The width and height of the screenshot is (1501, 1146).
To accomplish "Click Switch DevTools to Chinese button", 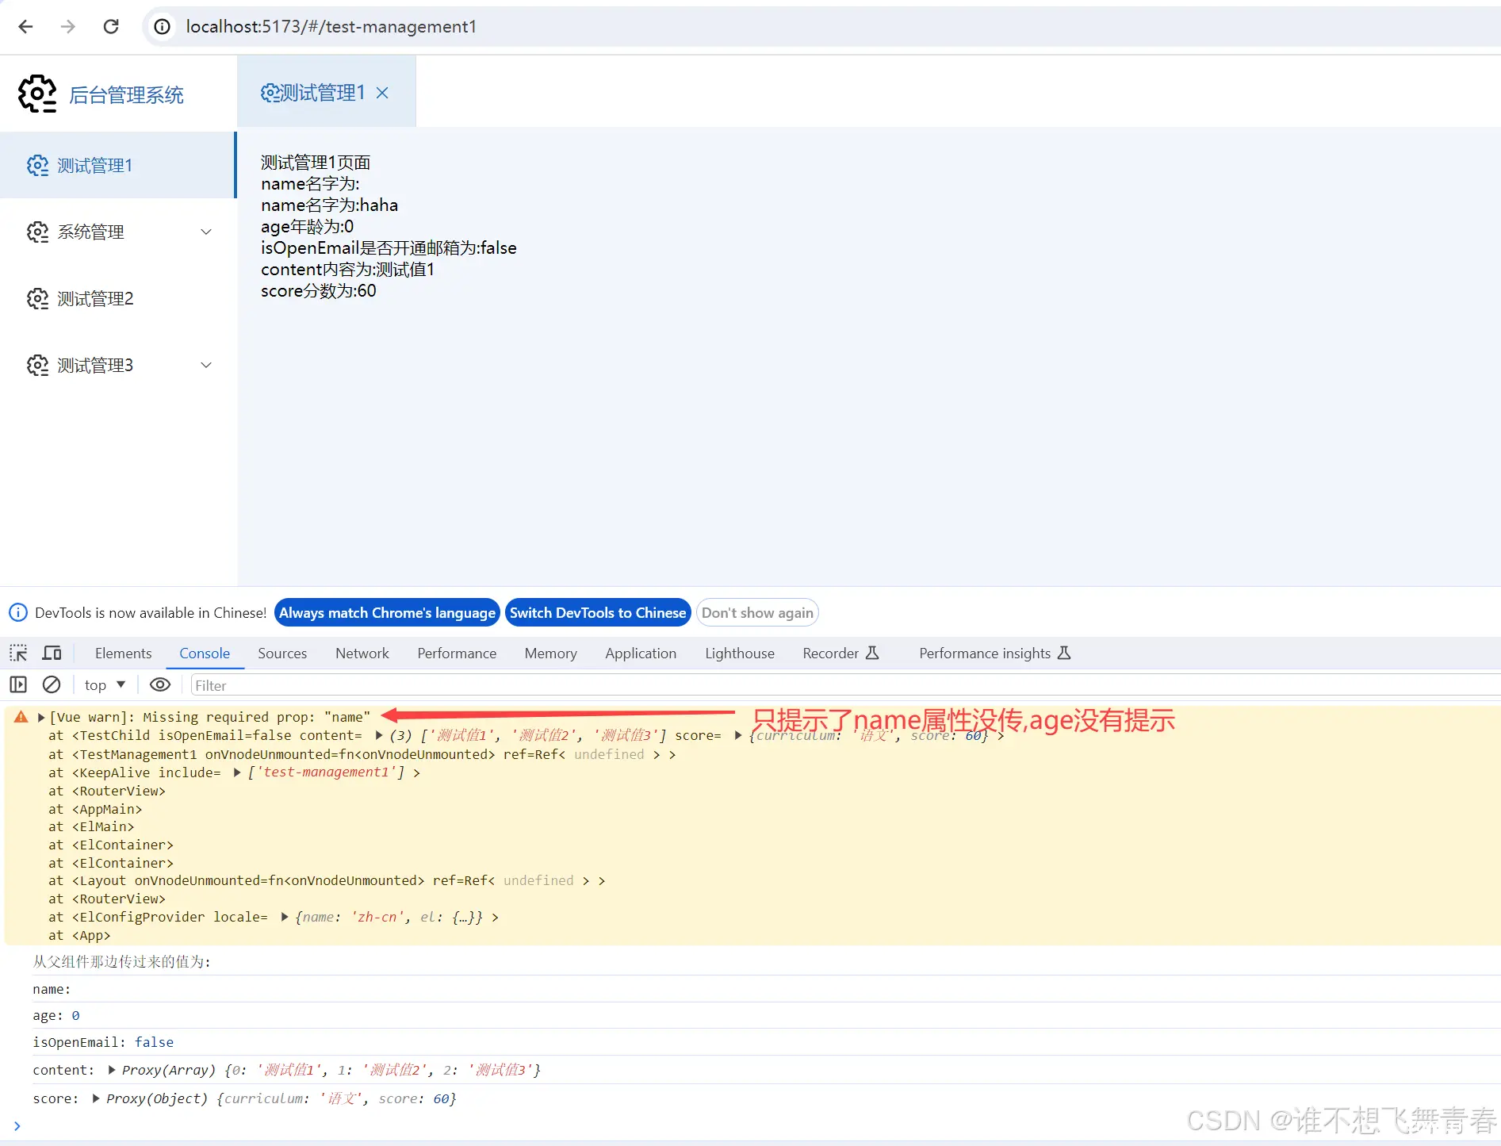I will [x=598, y=612].
